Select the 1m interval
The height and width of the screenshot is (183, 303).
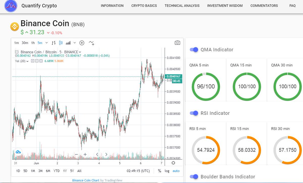point(16,43)
